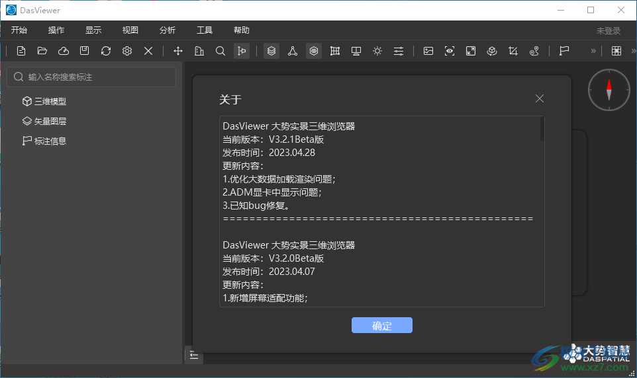Screen dimensions: 637x378
Task: Open the 开始 menu
Action: click(x=19, y=30)
